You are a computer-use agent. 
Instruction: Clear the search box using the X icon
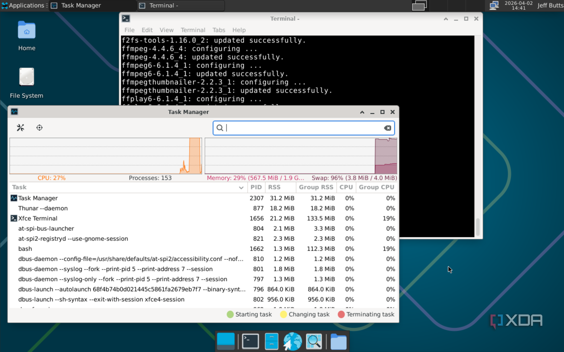(387, 128)
